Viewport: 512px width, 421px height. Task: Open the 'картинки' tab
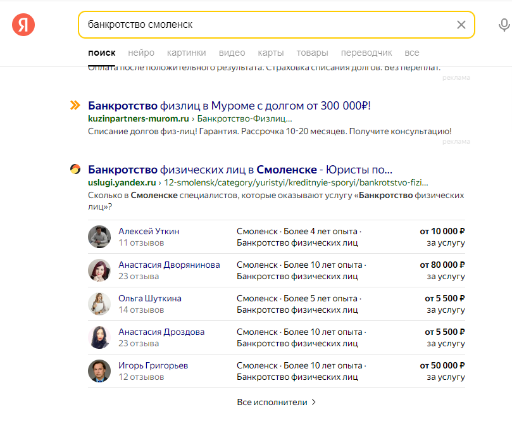(x=187, y=53)
